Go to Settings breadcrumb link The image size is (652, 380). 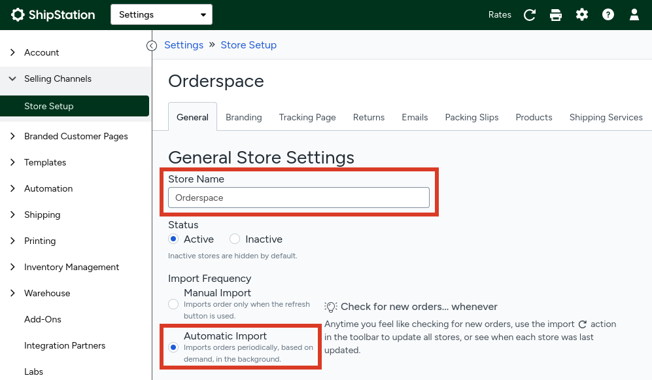point(184,45)
